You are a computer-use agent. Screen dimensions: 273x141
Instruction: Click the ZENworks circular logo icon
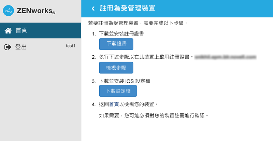(9, 11)
